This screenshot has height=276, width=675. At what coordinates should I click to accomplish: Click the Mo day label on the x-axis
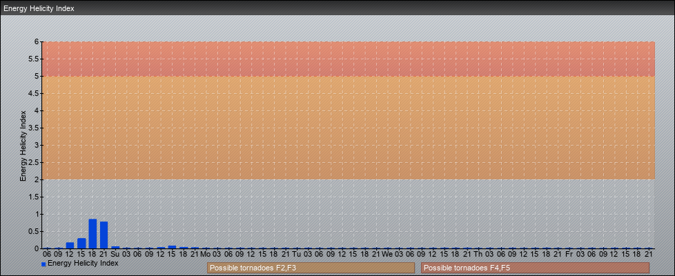(x=206, y=255)
